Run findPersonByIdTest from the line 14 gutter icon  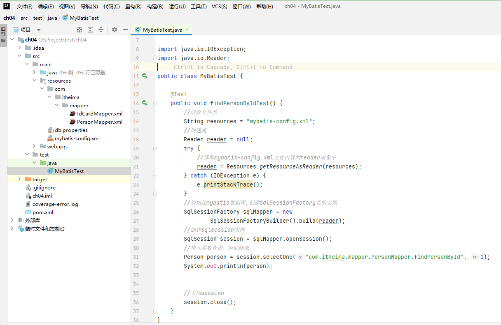click(145, 103)
